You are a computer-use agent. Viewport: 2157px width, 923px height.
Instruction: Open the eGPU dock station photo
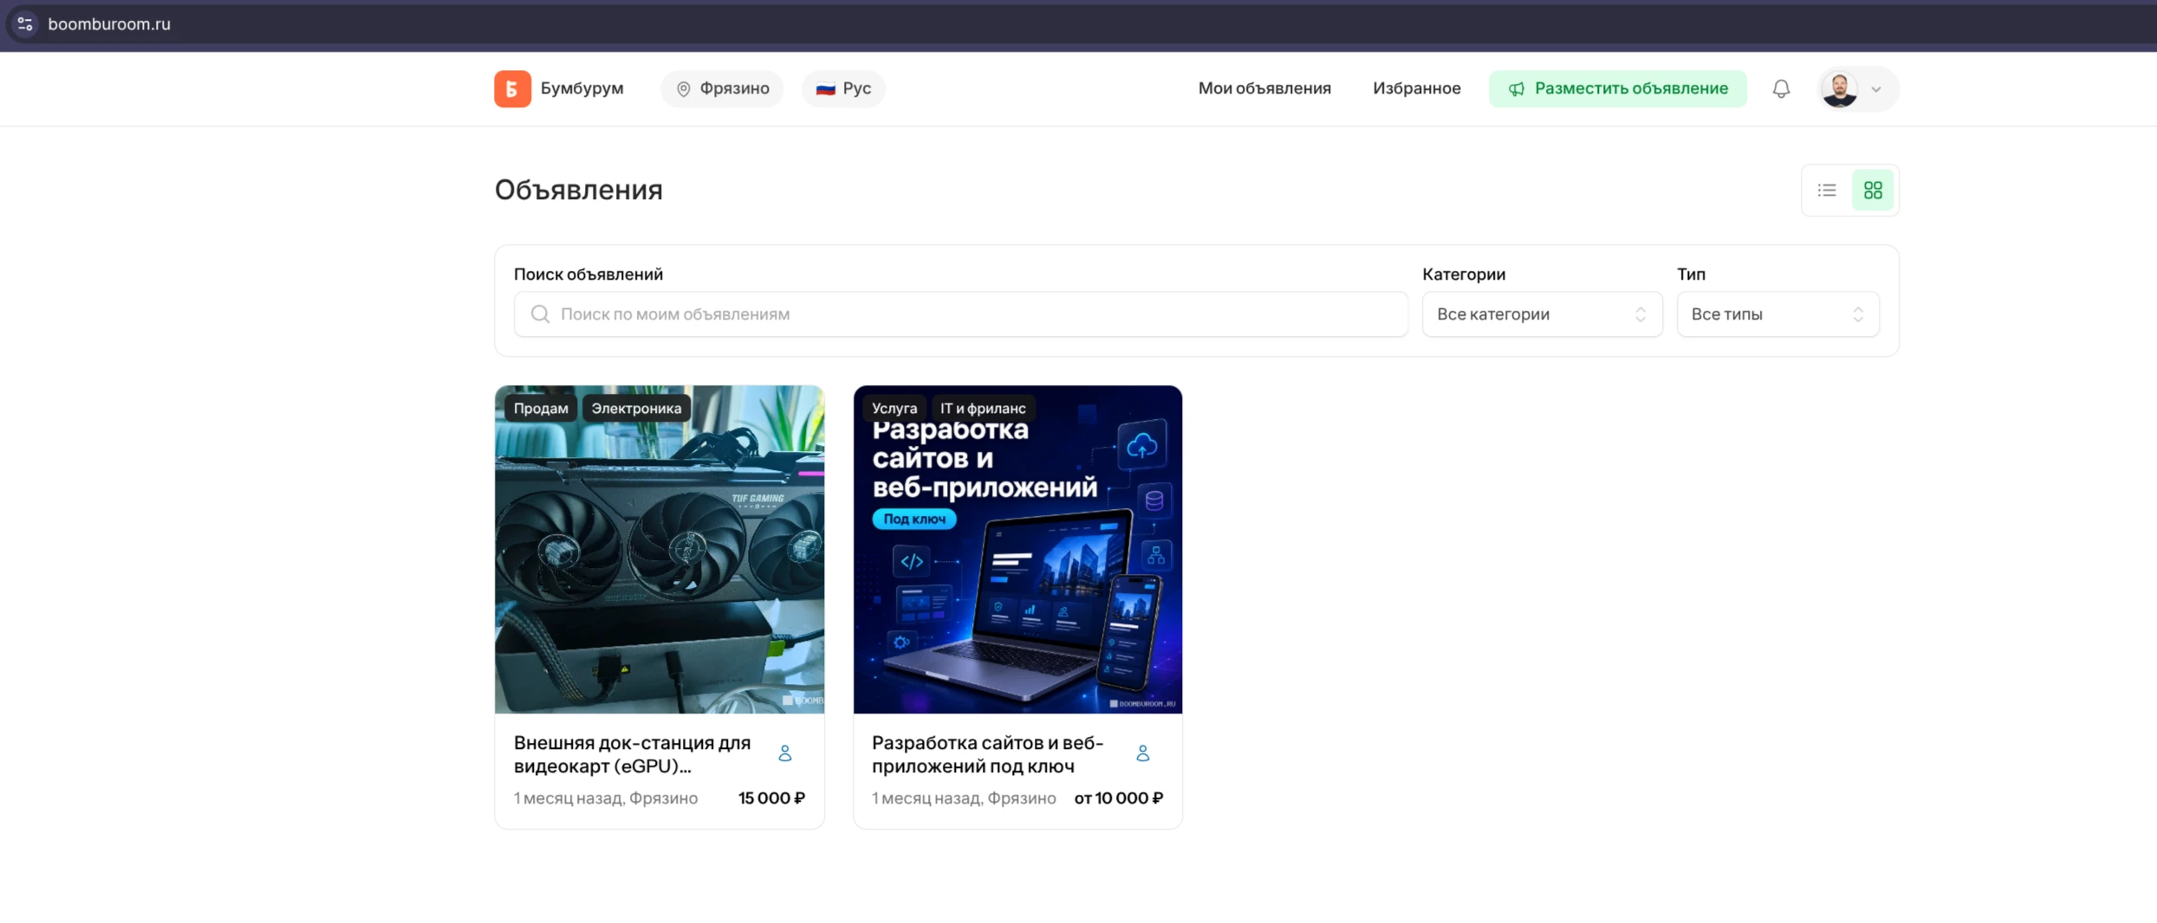click(659, 549)
